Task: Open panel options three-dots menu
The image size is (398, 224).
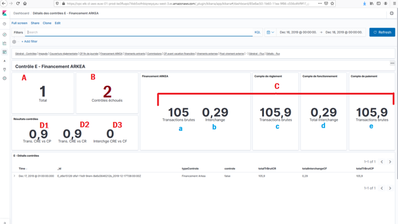Action: tap(392, 64)
